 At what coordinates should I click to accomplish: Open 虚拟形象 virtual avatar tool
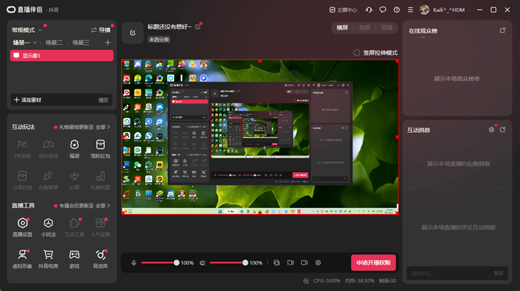(x=22, y=259)
